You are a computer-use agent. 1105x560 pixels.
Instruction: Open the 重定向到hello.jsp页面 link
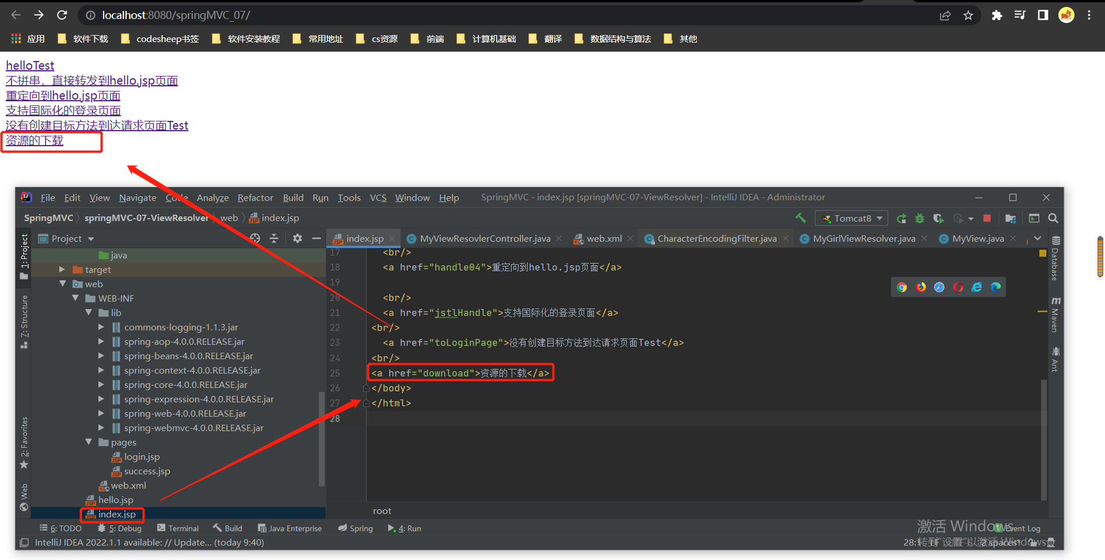pos(63,96)
